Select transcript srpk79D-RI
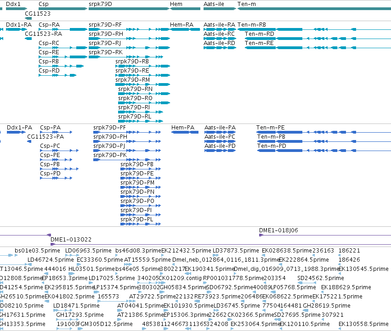391x331 pixels. (134, 108)
